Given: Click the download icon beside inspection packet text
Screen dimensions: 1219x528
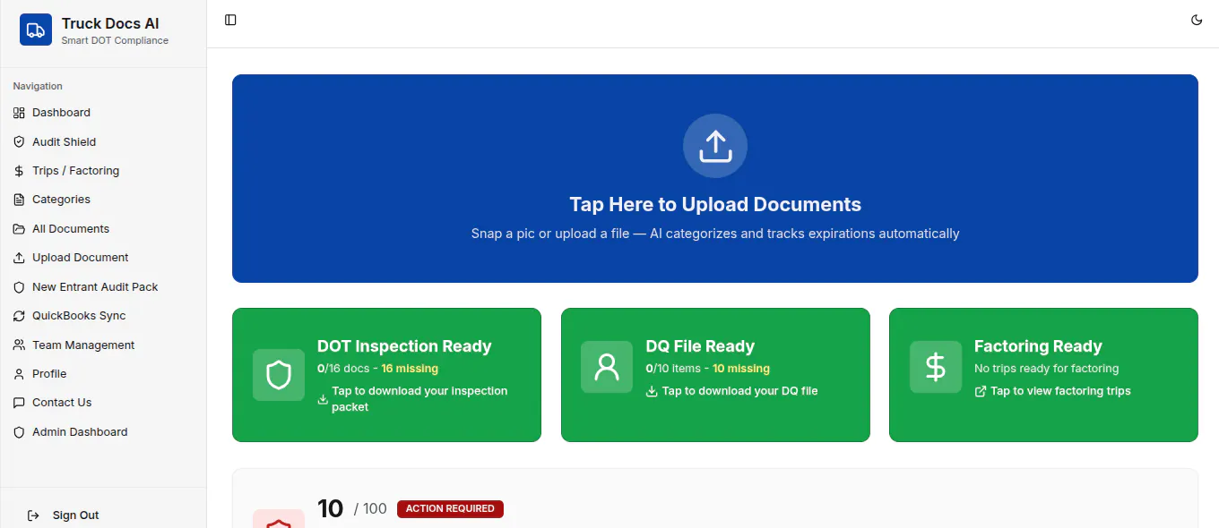Looking at the screenshot, I should point(324,399).
